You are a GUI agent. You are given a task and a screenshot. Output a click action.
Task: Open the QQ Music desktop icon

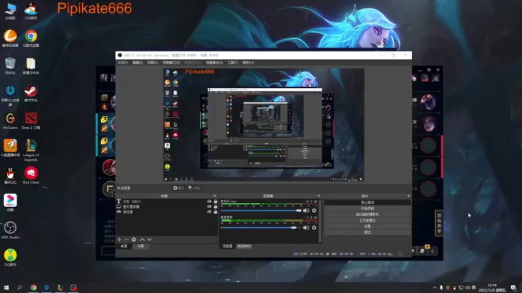point(10,257)
